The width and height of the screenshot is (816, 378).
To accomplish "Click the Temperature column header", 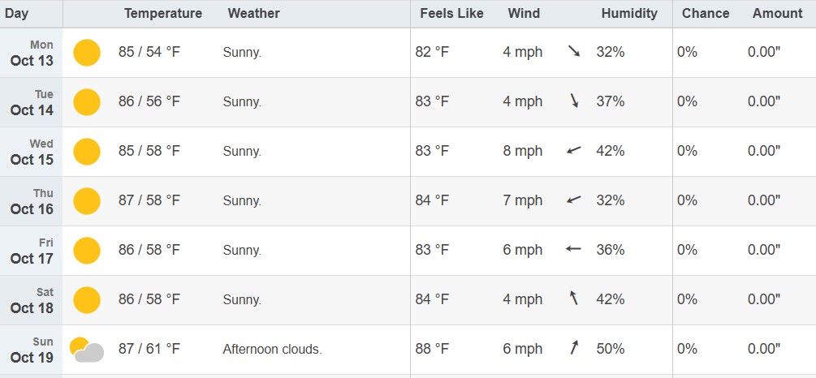I will coord(163,14).
